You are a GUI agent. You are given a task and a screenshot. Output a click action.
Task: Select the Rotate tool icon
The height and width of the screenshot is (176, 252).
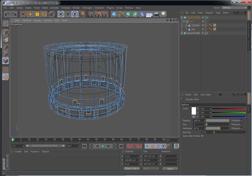coord(44,14)
